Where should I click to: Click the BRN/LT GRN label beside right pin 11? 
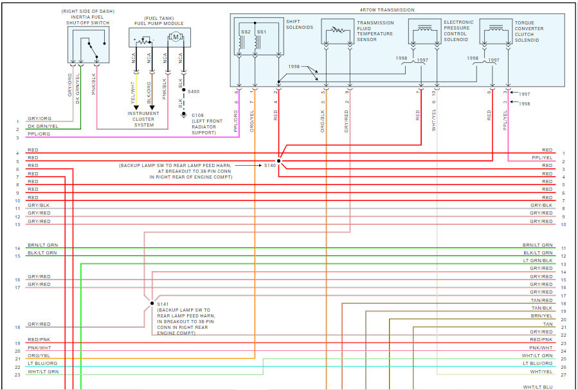[537, 245]
